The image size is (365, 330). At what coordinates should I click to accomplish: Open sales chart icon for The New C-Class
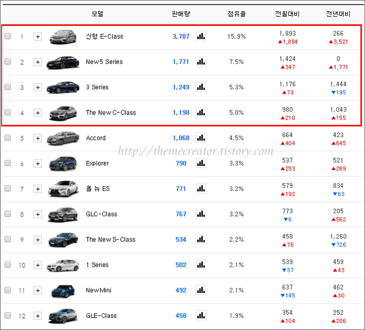click(201, 112)
